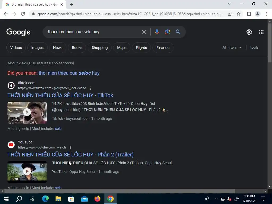Switch to Maps results
Viewport: 272px width, 204px height.
(122, 48)
